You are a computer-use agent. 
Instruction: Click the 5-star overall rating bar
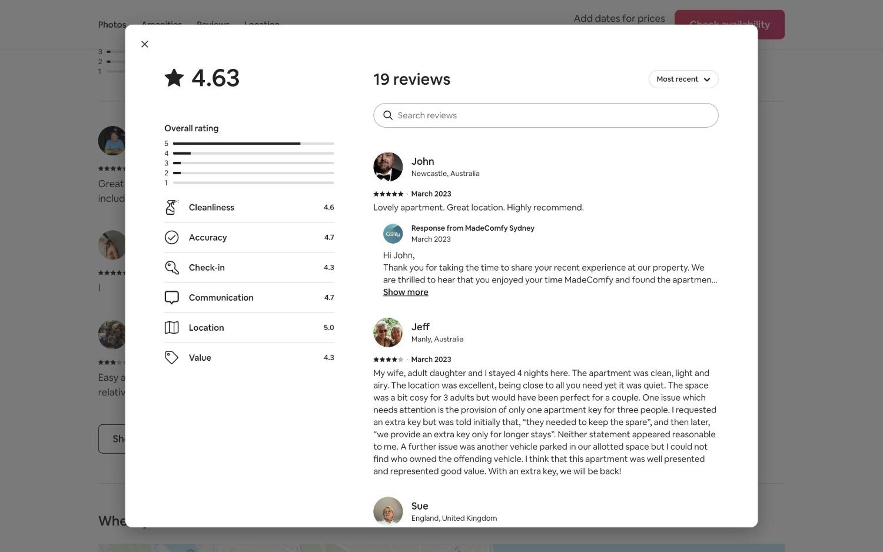coord(253,144)
